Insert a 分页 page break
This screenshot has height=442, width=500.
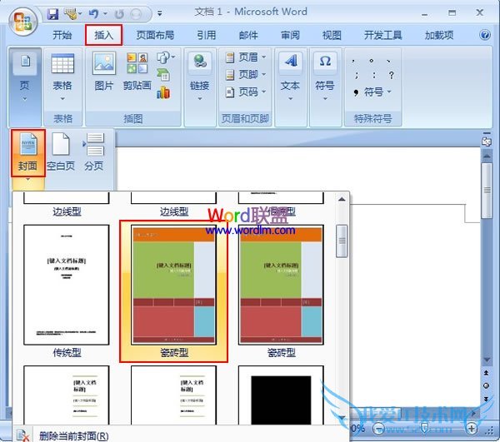click(x=94, y=153)
